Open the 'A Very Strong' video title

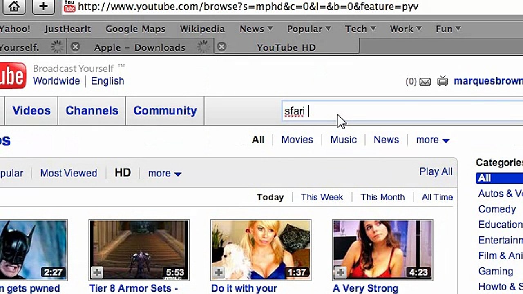pyautogui.click(x=365, y=288)
